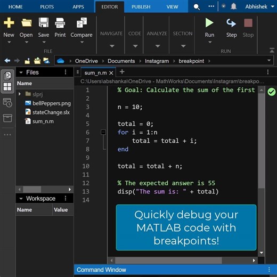Open the dropdown arrow under Open
Image resolution: width=277 pixels, height=277 pixels.
click(x=27, y=42)
